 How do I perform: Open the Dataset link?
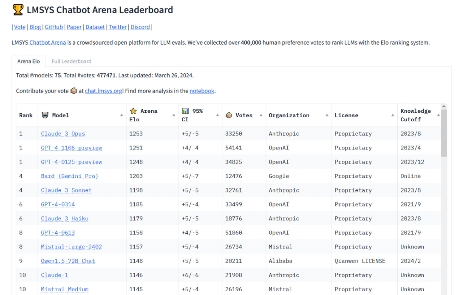[x=95, y=27]
